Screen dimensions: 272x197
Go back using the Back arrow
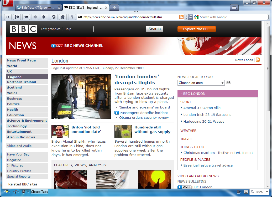[26, 17]
